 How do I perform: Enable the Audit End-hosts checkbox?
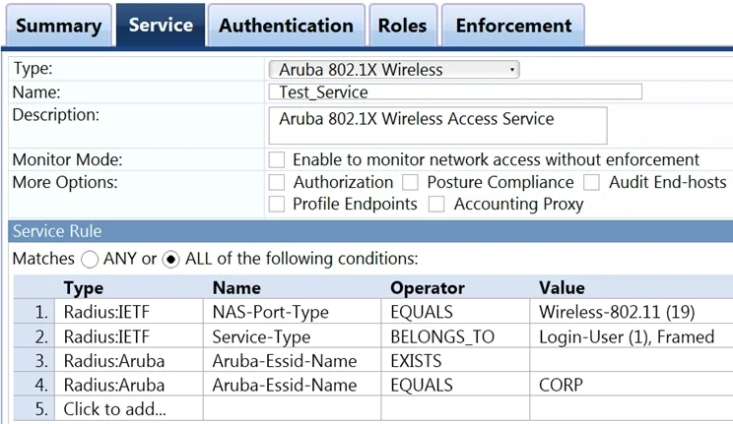591,182
